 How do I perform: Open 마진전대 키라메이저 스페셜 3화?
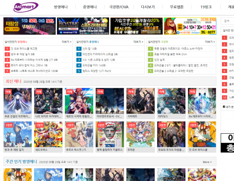100,54
